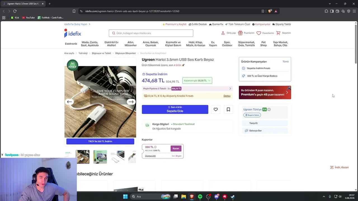The image size is (358, 201).
Task: Click the Giriş yap user icon
Action: 223,33
